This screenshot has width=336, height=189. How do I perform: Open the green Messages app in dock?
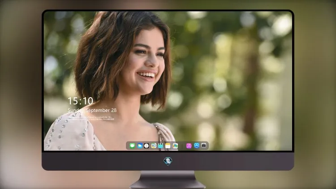pos(132,146)
